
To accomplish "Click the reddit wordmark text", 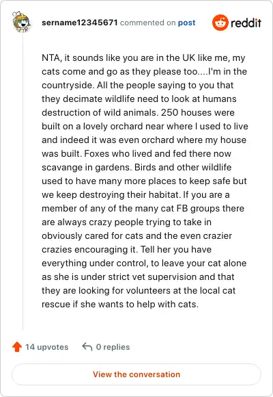I will 246,23.
